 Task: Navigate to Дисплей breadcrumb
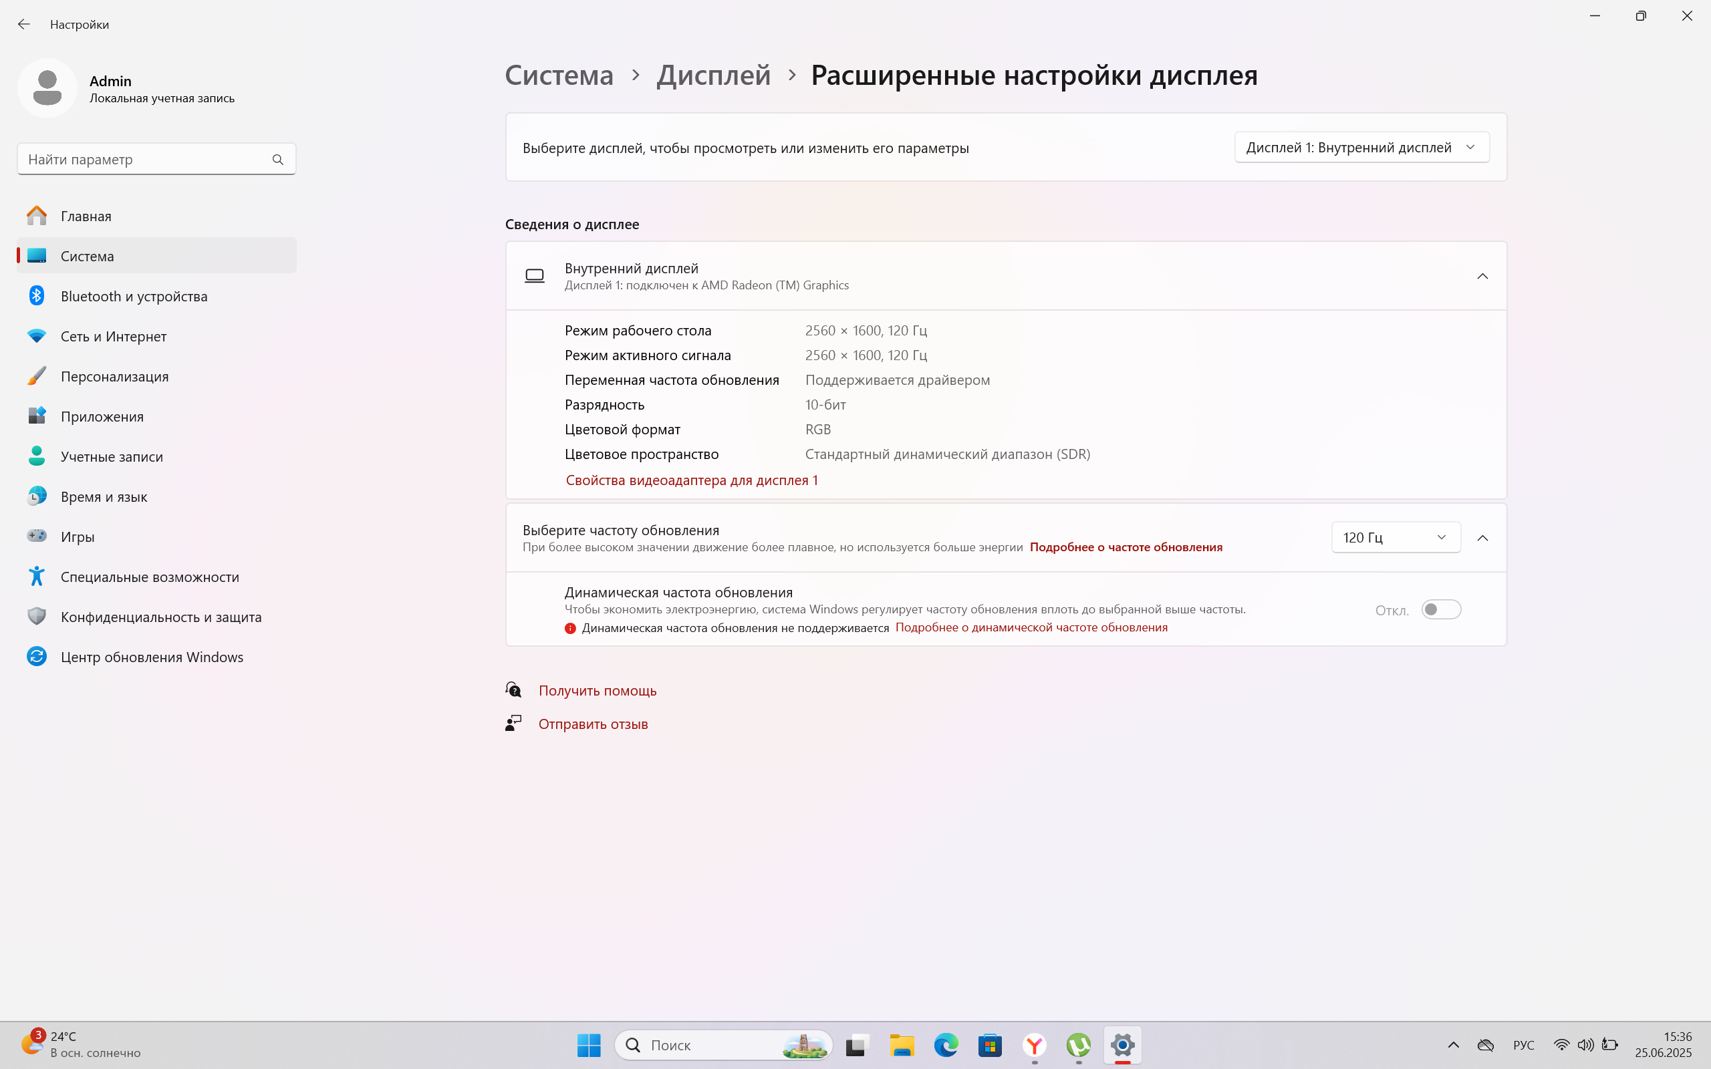713,75
